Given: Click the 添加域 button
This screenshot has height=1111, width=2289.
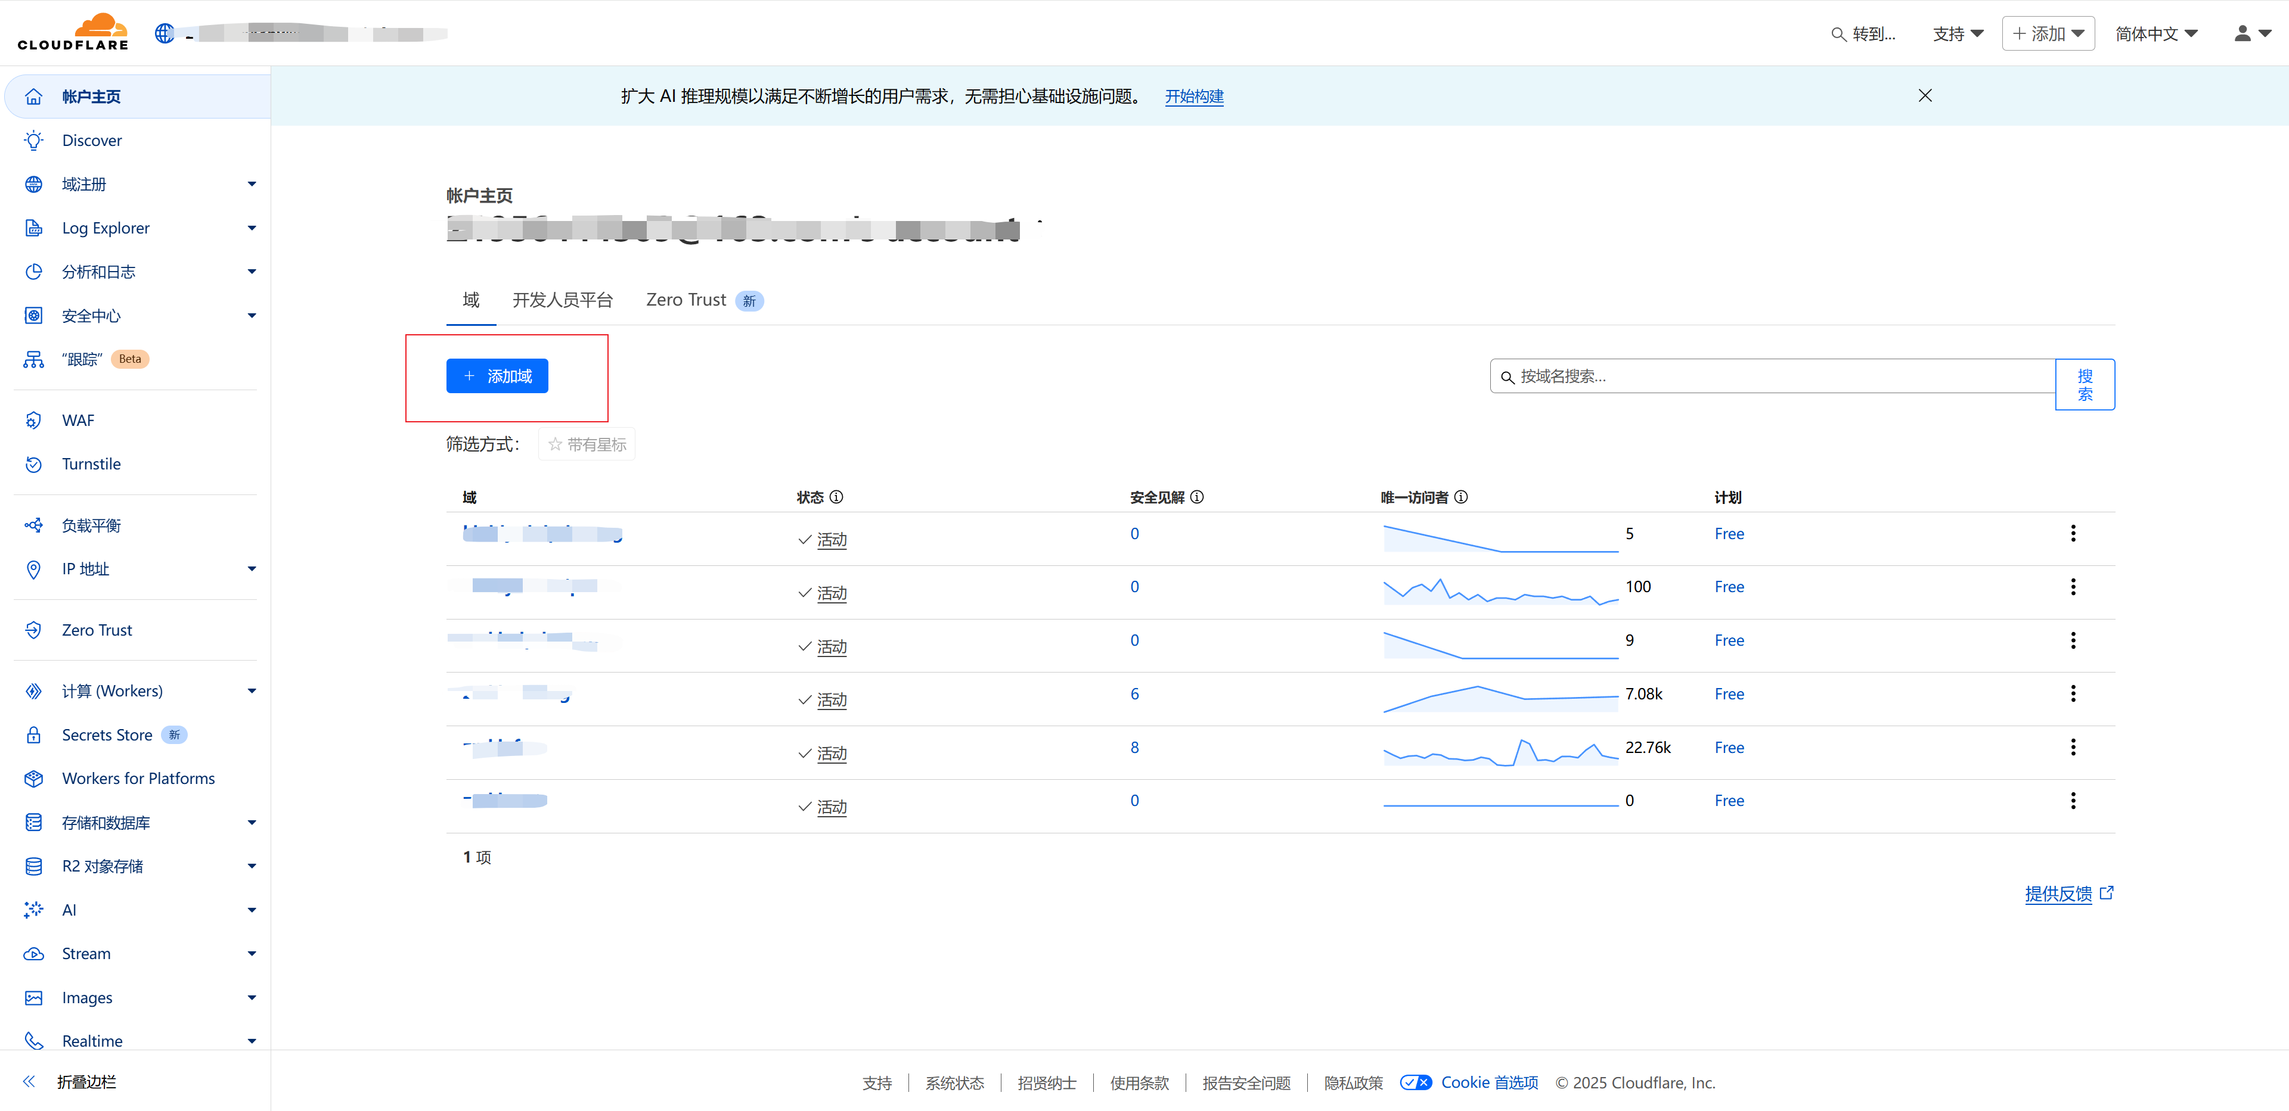Looking at the screenshot, I should coord(497,376).
